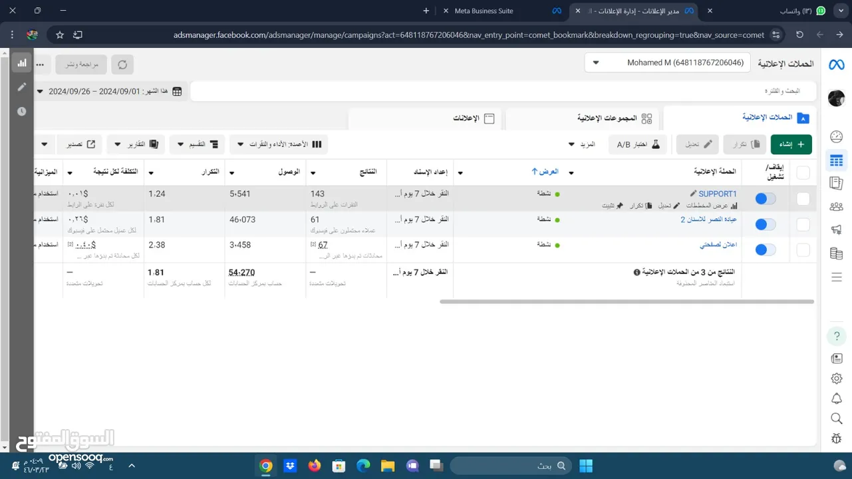Open the التكرار column header dropdown arrow

150,173
